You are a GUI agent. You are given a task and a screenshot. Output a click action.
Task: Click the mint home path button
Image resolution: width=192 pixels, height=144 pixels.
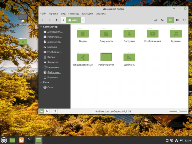click(x=73, y=20)
